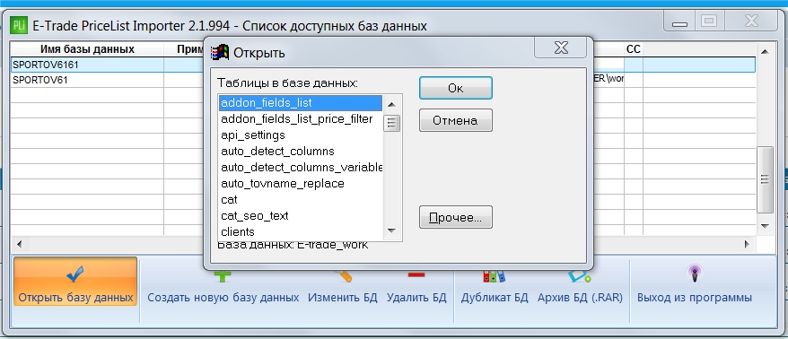This screenshot has height=339, width=788.
Task: Click the Открыть dialog title icon
Action: pos(220,52)
